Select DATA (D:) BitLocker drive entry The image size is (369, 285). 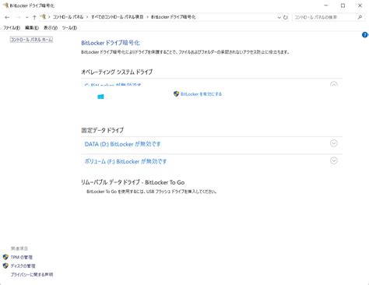[122, 144]
